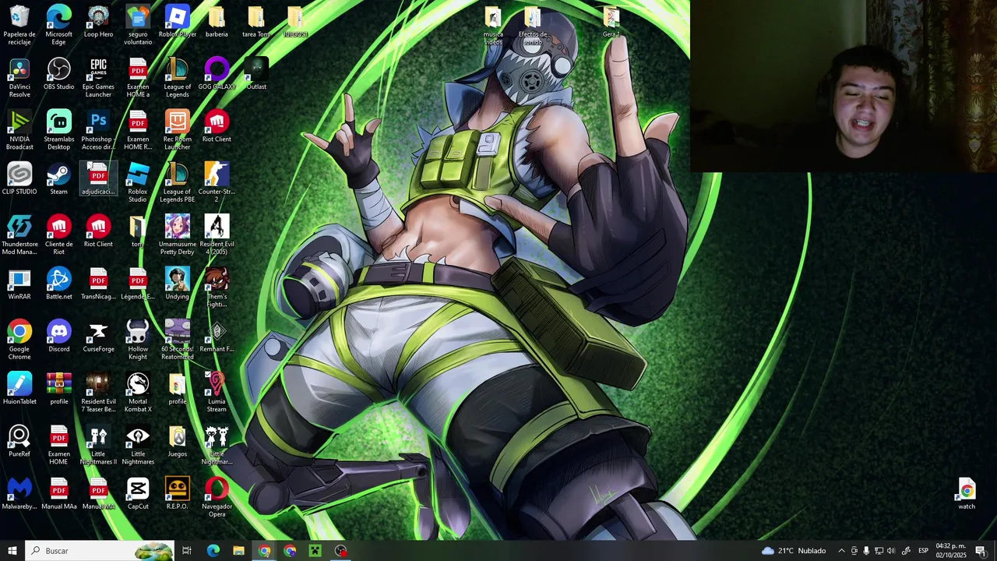Launch the Streamlabs Desktop shortcut
Screen dimensions: 997x561
click(59, 130)
